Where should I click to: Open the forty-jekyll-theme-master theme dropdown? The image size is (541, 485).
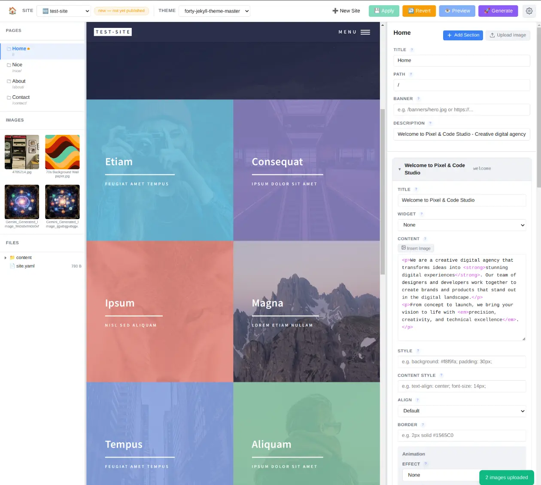pos(214,11)
